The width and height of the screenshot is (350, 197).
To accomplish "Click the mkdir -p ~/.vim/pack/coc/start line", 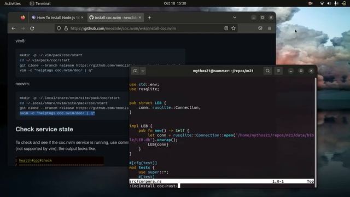I will [x=51, y=55].
